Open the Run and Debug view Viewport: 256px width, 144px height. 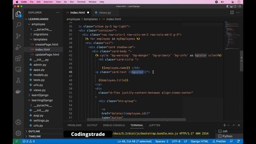pos(18,47)
